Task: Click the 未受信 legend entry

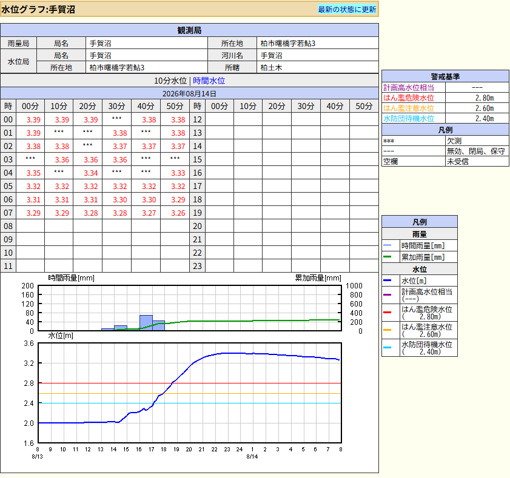Action: click(x=458, y=162)
